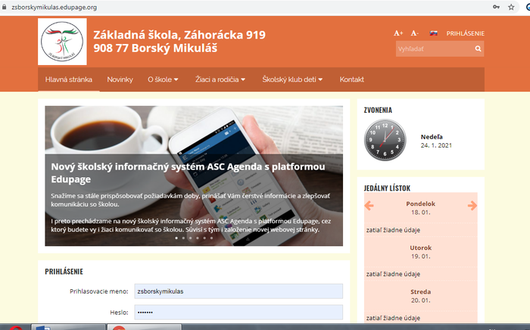The width and height of the screenshot is (530, 330).
Task: Click the search magnifier icon
Action: (478, 48)
